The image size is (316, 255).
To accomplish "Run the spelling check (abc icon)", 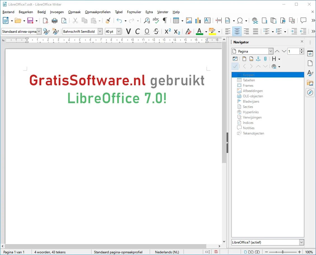I will tap(156, 20).
